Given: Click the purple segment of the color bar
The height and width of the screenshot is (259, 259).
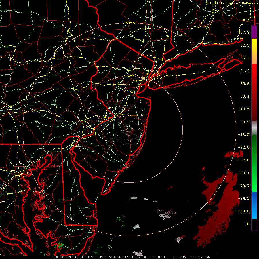Looking at the screenshot, I should point(254,32).
